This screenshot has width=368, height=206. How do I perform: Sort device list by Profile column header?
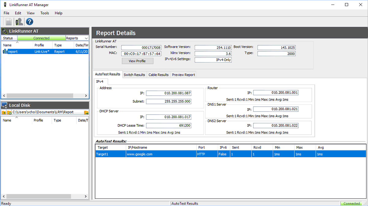click(39, 45)
